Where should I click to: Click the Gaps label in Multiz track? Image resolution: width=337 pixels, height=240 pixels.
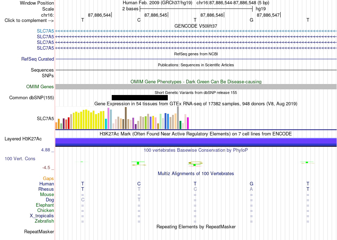click(x=48, y=179)
